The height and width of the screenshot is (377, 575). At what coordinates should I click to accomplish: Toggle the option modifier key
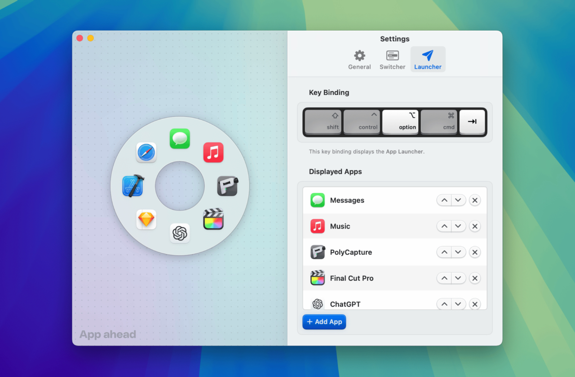click(400, 122)
